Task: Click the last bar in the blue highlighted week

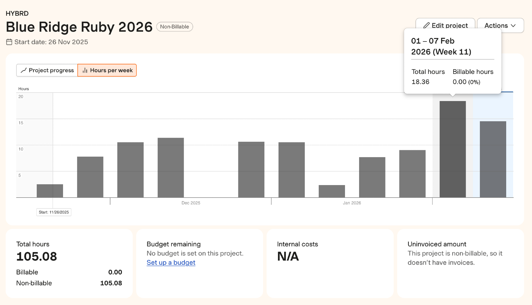Action: (493, 159)
